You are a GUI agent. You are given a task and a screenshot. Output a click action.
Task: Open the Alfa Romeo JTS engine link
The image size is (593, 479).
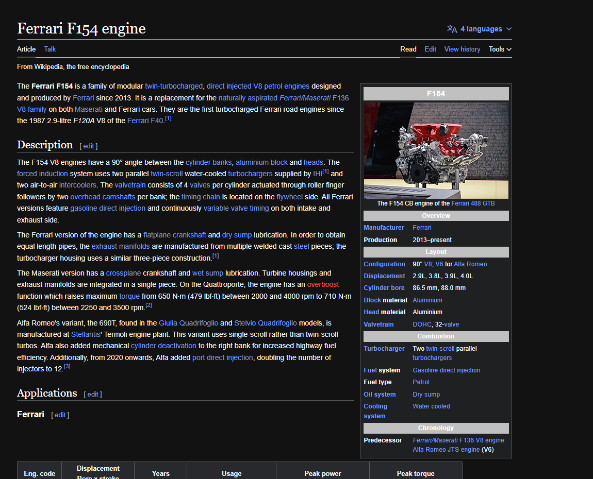coord(446,450)
